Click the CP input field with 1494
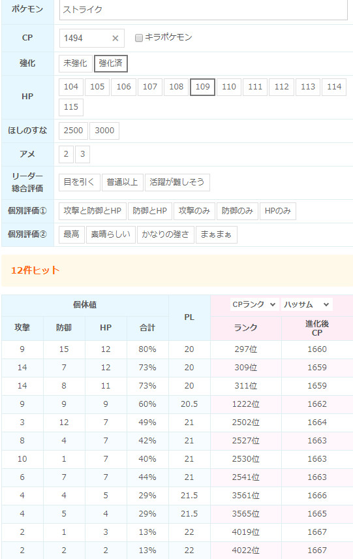 [x=91, y=38]
